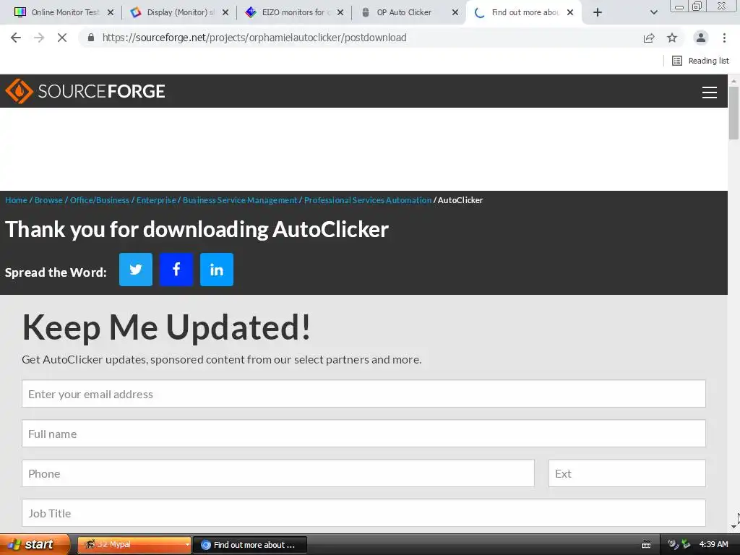Viewport: 740px width, 555px height.
Task: Share on Facebook icon button
Action: pos(176,270)
